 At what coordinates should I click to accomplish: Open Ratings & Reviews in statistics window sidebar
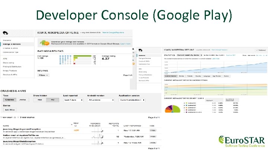(144, 59)
